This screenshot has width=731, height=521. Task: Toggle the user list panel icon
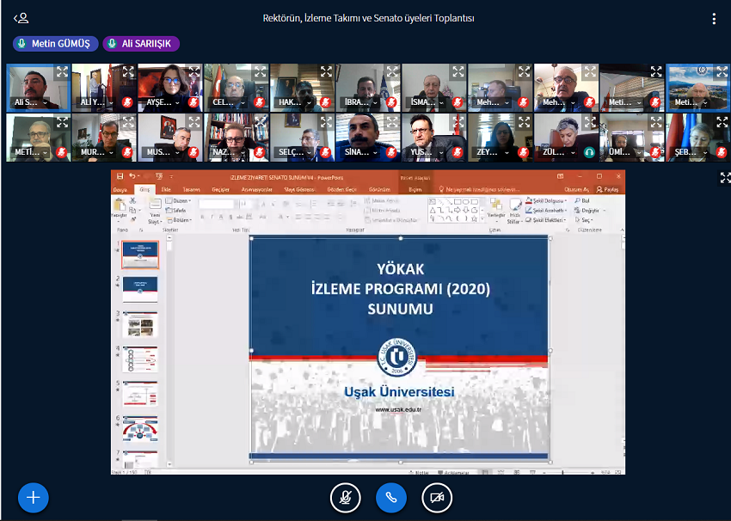21,18
